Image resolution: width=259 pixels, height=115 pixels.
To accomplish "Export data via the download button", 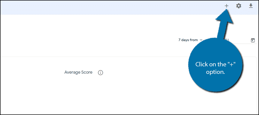I will [x=251, y=6].
